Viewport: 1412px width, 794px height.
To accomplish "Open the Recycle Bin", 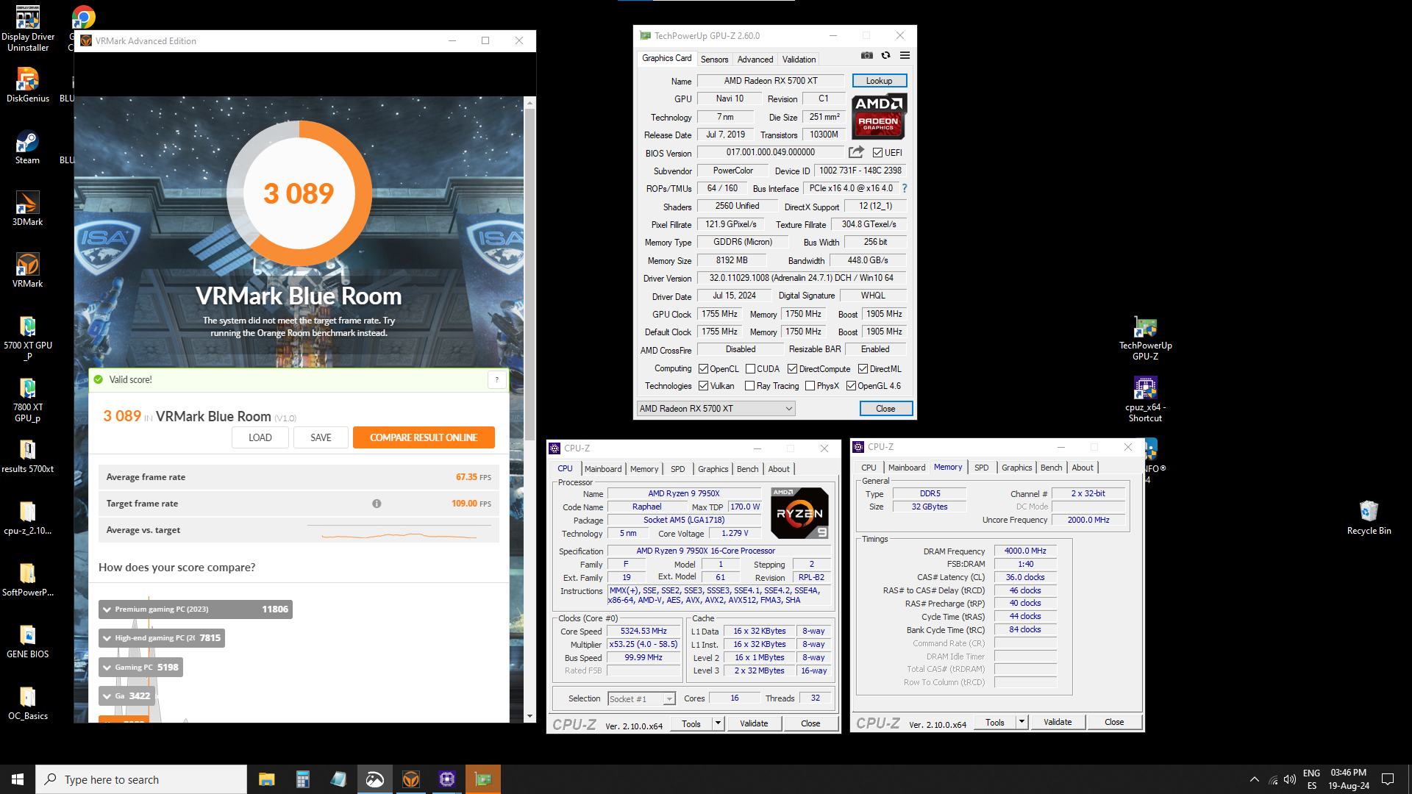I will coord(1369,518).
